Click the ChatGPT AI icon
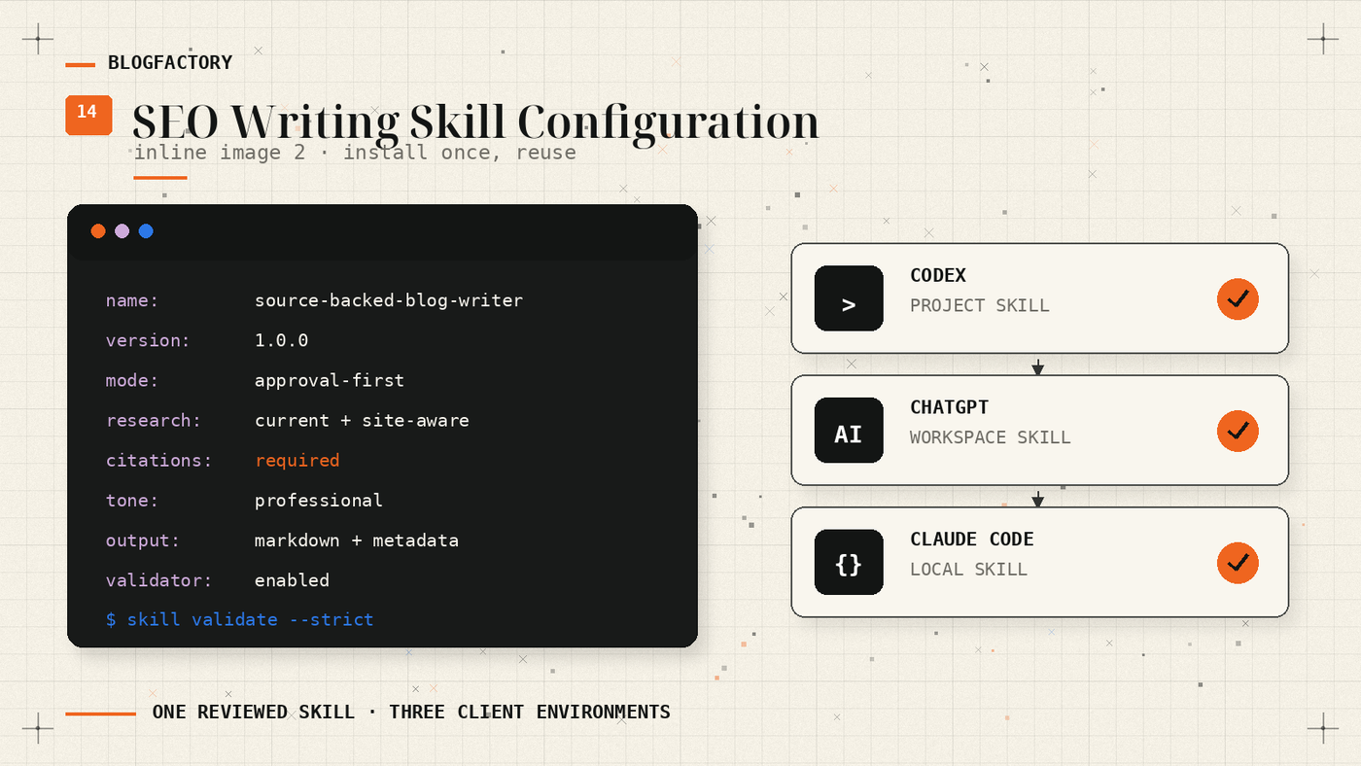The height and width of the screenshot is (766, 1361). click(x=849, y=430)
